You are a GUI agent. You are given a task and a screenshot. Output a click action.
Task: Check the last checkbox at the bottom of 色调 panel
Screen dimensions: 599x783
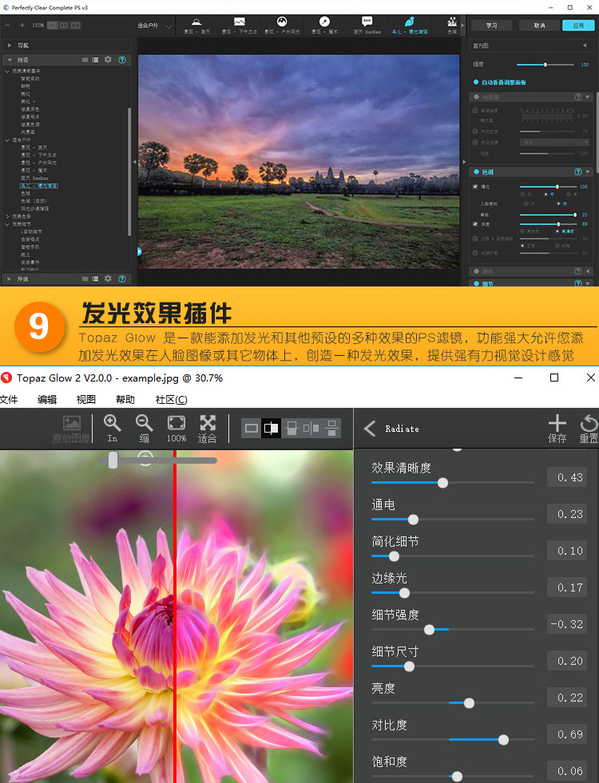[x=475, y=253]
